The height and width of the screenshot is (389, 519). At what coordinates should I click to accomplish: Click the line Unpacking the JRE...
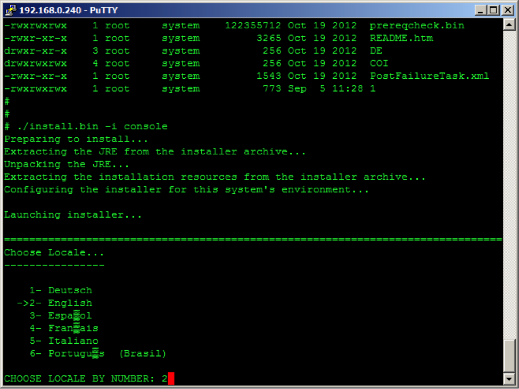67,164
